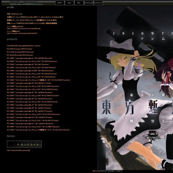
Task: Open the comic_pd navigation tab
Action: 89,3
